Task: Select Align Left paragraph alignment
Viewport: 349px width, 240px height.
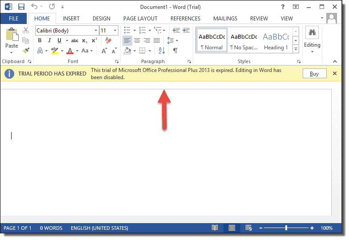Action: coord(127,40)
